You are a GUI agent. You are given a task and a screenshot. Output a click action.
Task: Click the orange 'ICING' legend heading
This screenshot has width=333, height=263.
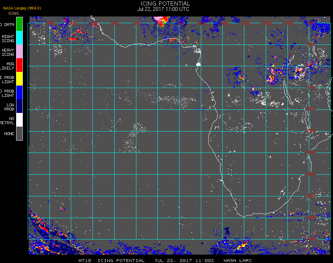coord(14,13)
